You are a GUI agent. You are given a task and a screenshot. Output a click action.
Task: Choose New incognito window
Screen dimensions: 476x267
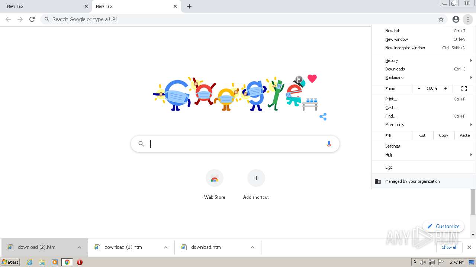424,48
